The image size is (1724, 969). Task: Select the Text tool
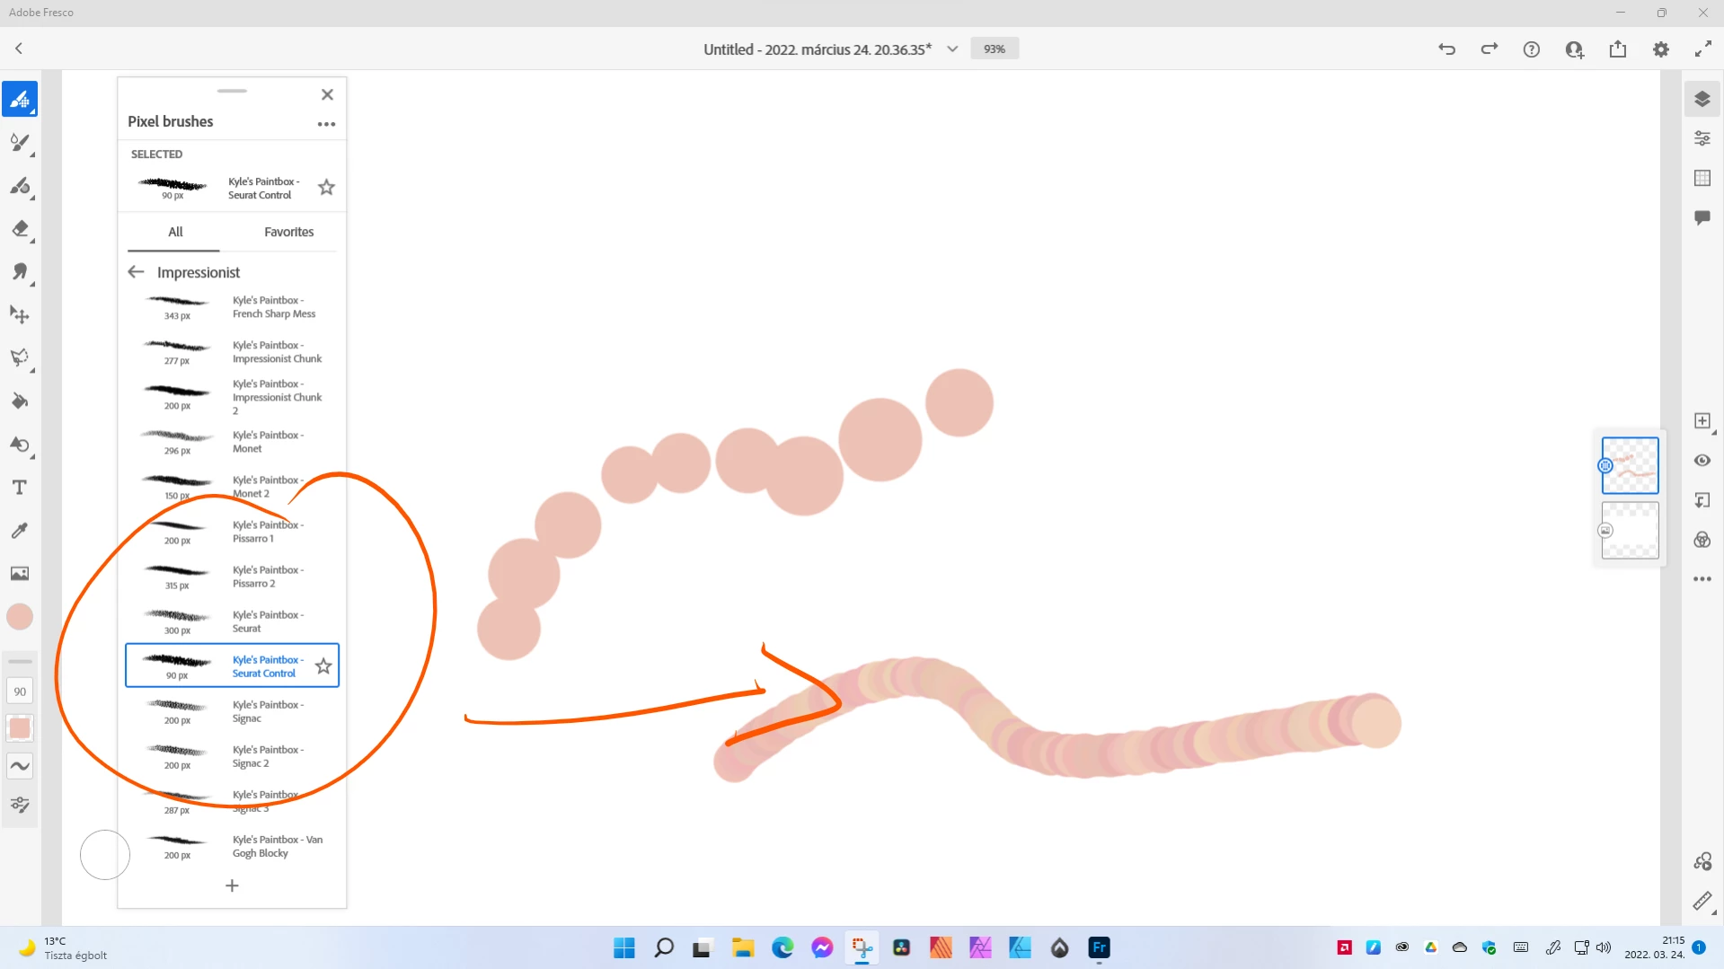click(20, 488)
